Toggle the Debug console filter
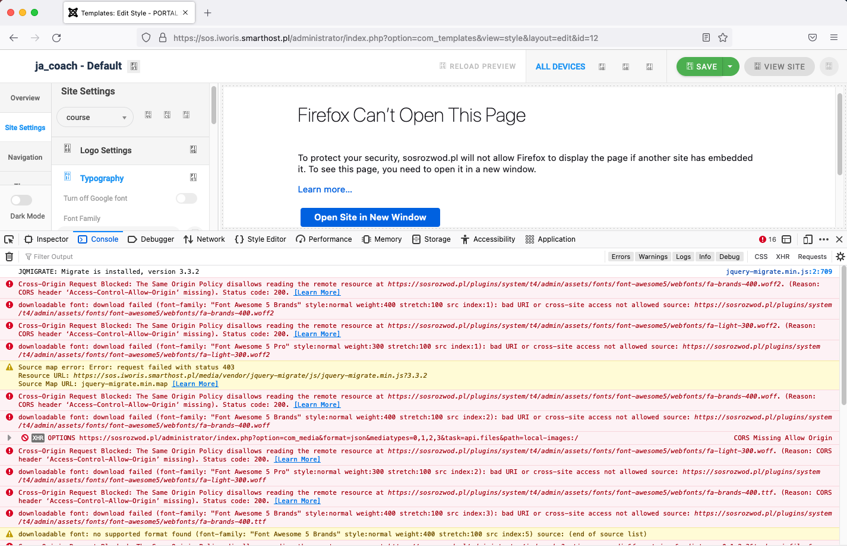This screenshot has width=847, height=547. click(729, 257)
